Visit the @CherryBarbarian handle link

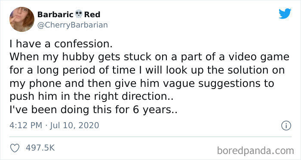click(x=72, y=25)
